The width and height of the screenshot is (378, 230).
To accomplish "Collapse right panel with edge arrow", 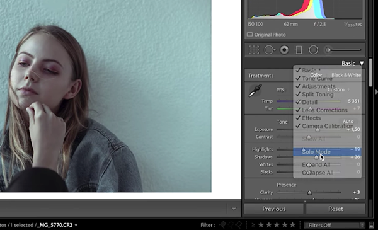I will pos(376,92).
